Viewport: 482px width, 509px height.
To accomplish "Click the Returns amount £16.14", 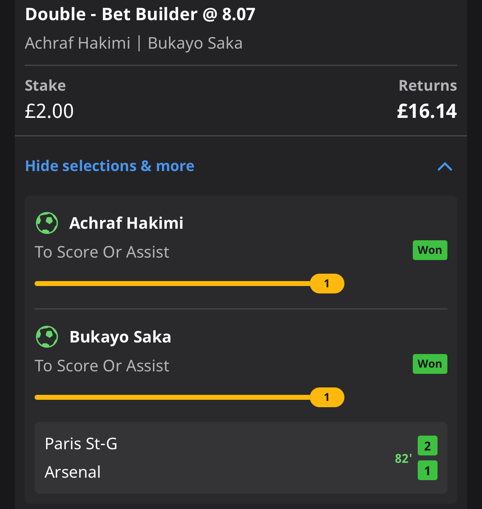I will click(427, 111).
